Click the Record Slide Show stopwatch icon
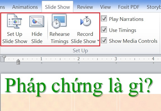The width and height of the screenshot is (161, 111). point(86,21)
